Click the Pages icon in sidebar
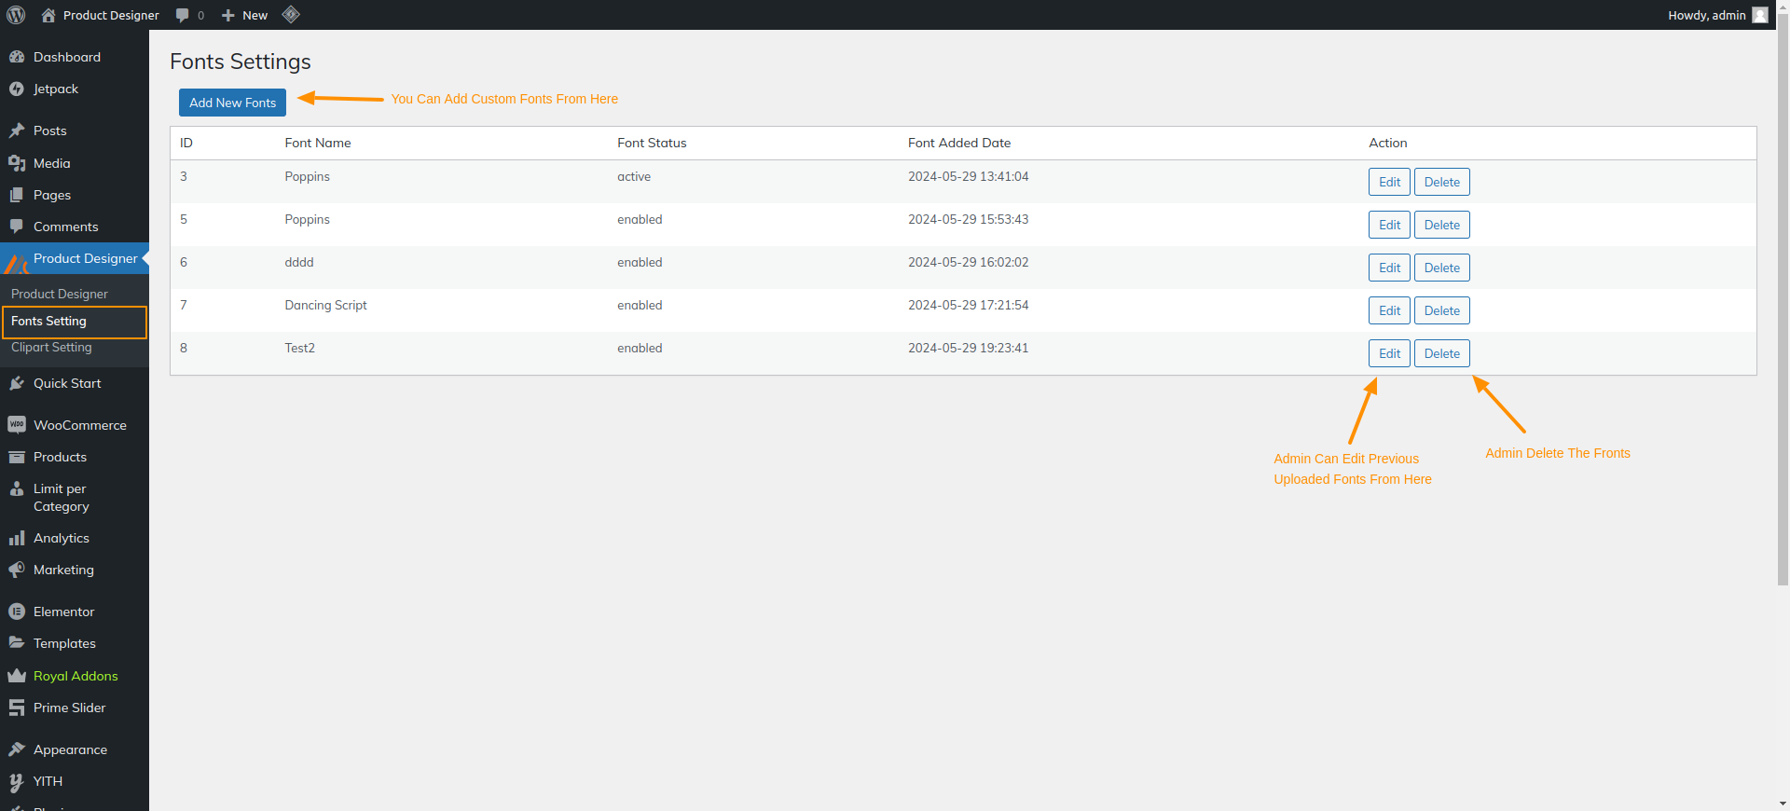 (x=17, y=195)
